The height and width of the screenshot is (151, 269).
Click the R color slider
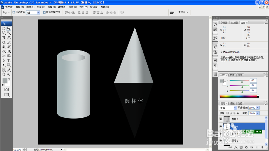(239, 80)
